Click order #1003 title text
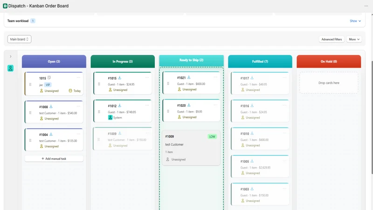Screen dimensions: 373x210 coord(244,189)
